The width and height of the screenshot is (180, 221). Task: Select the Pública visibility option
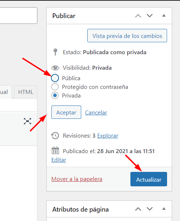[x=55, y=78]
